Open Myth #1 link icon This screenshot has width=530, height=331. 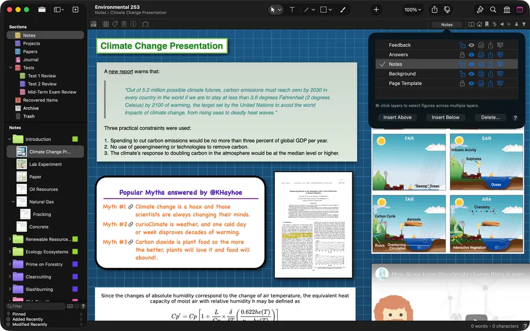tap(130, 207)
